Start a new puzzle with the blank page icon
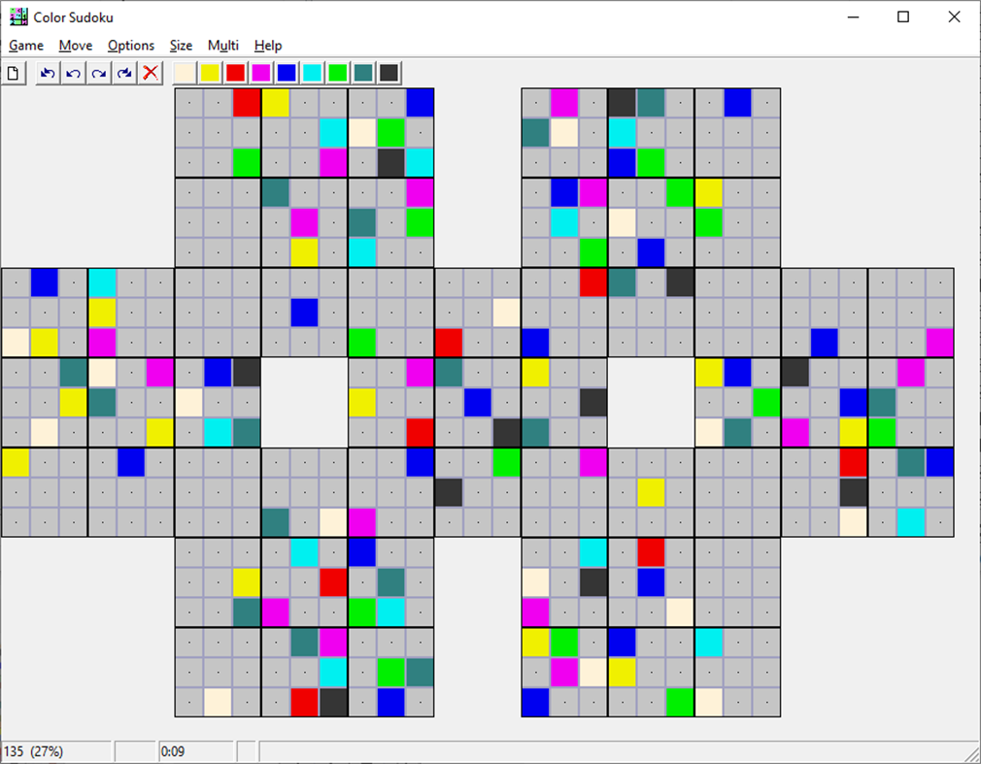The height and width of the screenshot is (764, 981). pyautogui.click(x=14, y=72)
